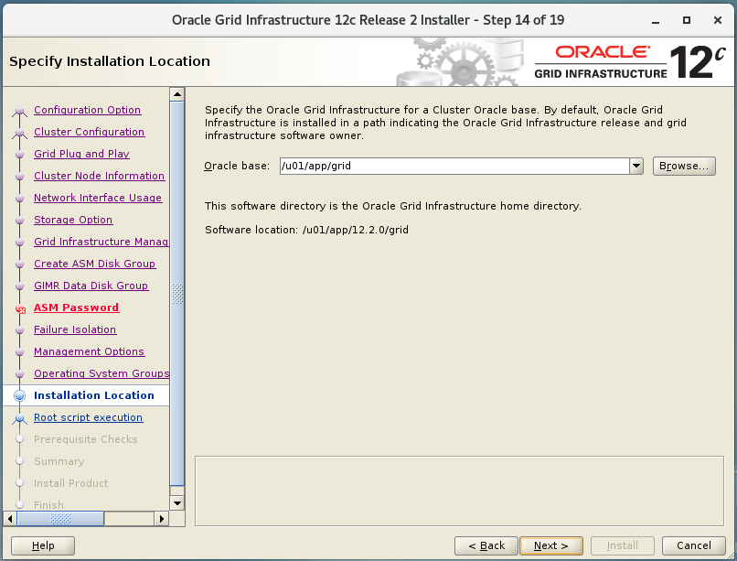The image size is (737, 561).
Task: Open the Configuration Option step
Action: tap(87, 110)
